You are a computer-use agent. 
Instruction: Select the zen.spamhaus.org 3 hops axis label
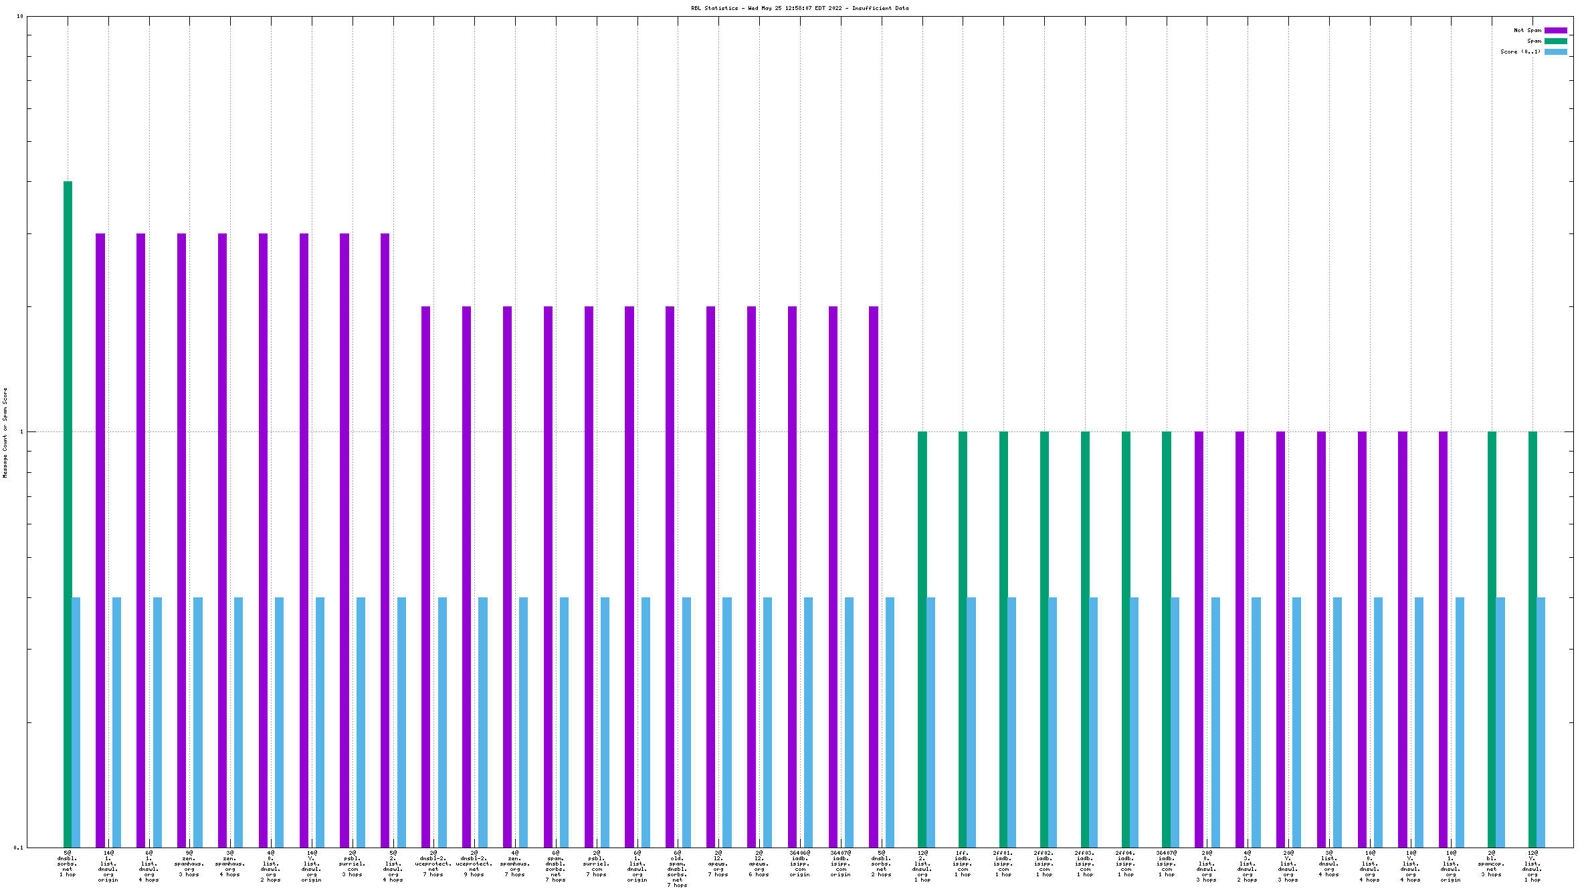(189, 864)
